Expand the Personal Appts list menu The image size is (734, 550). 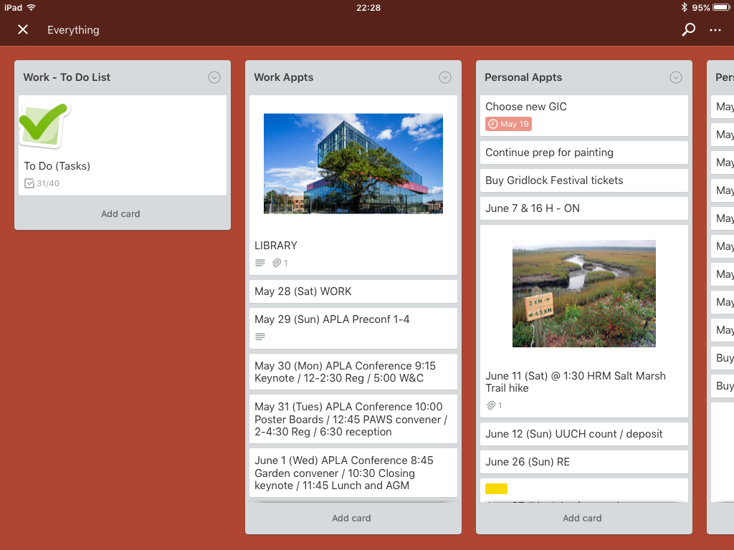675,77
